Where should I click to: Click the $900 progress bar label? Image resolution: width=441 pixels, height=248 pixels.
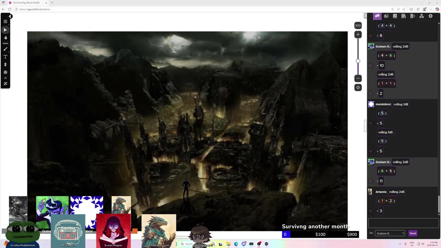click(x=352, y=235)
